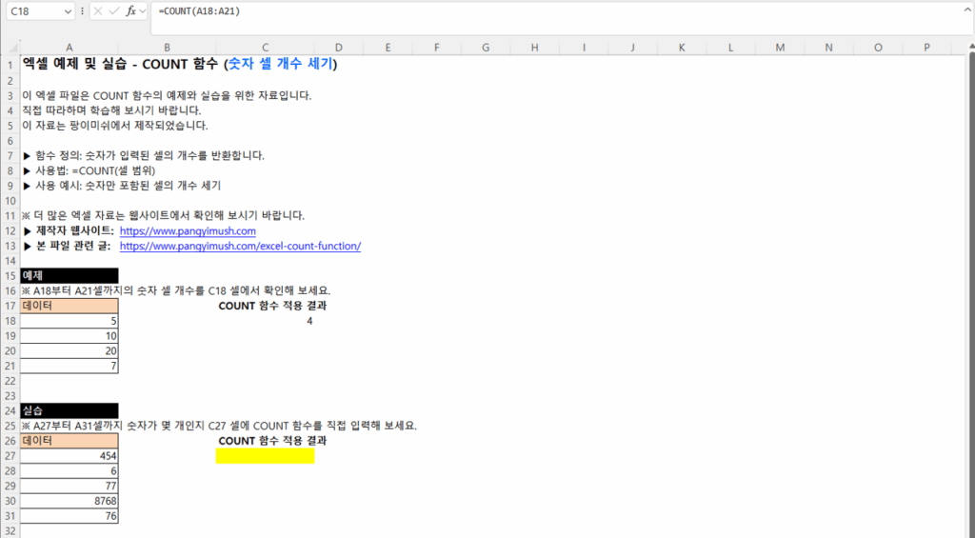This screenshot has height=538, width=975.
Task: Select the cell containing 5
Action: tap(69, 321)
